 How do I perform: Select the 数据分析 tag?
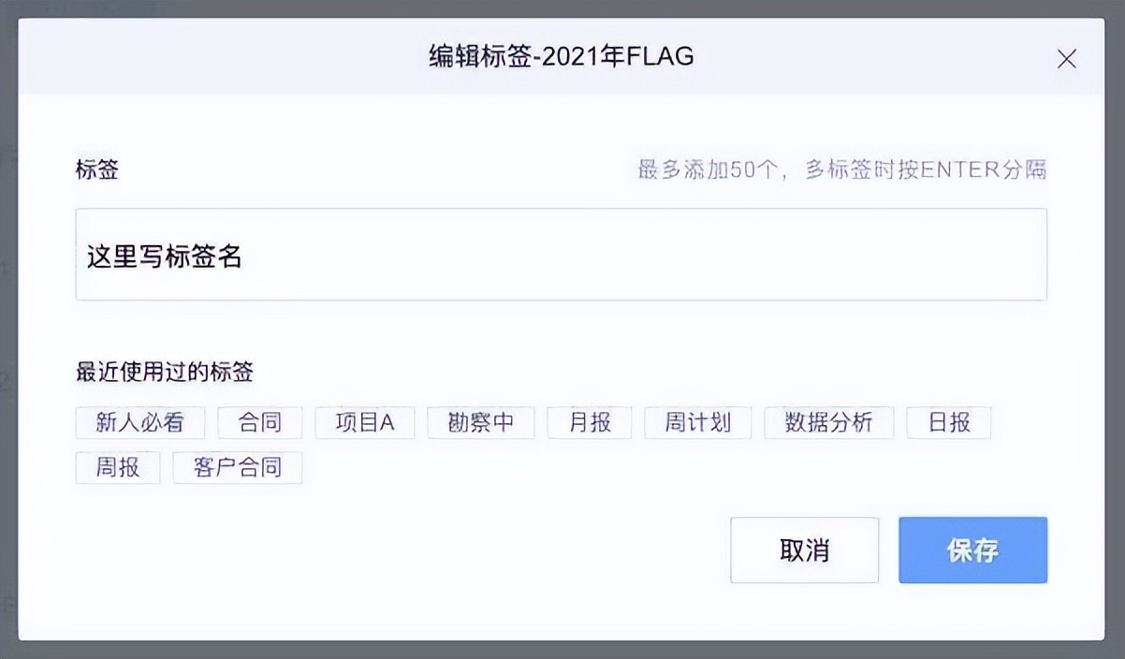click(x=828, y=422)
